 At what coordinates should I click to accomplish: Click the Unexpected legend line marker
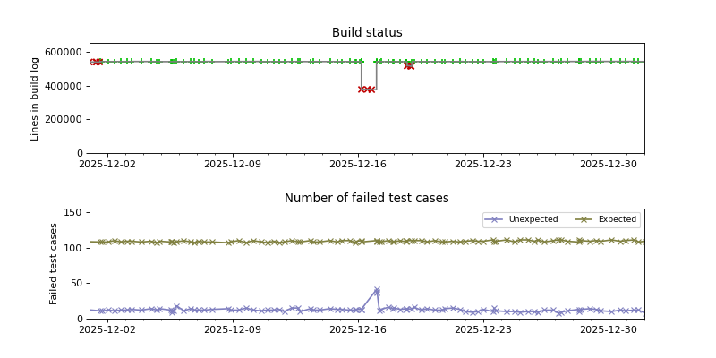coord(495,219)
